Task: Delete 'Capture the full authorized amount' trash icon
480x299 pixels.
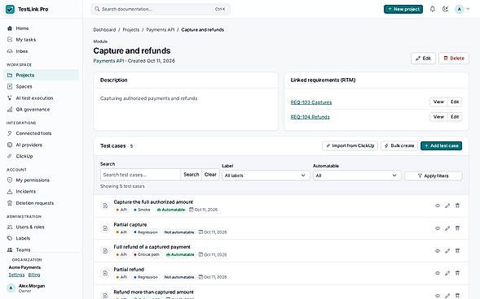Action: 457,206
